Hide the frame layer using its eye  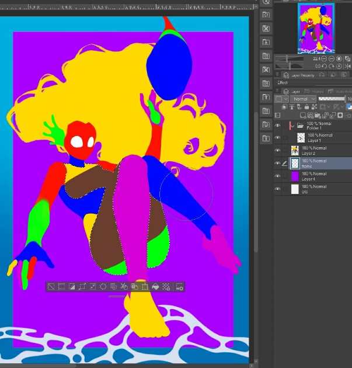[277, 163]
